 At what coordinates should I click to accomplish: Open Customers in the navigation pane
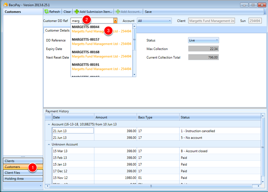coord(23,167)
